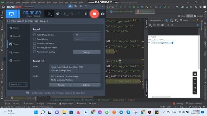The height and width of the screenshot is (116, 207).
Task: Open Refactor menu in Android Studio
Action: pos(41,3)
